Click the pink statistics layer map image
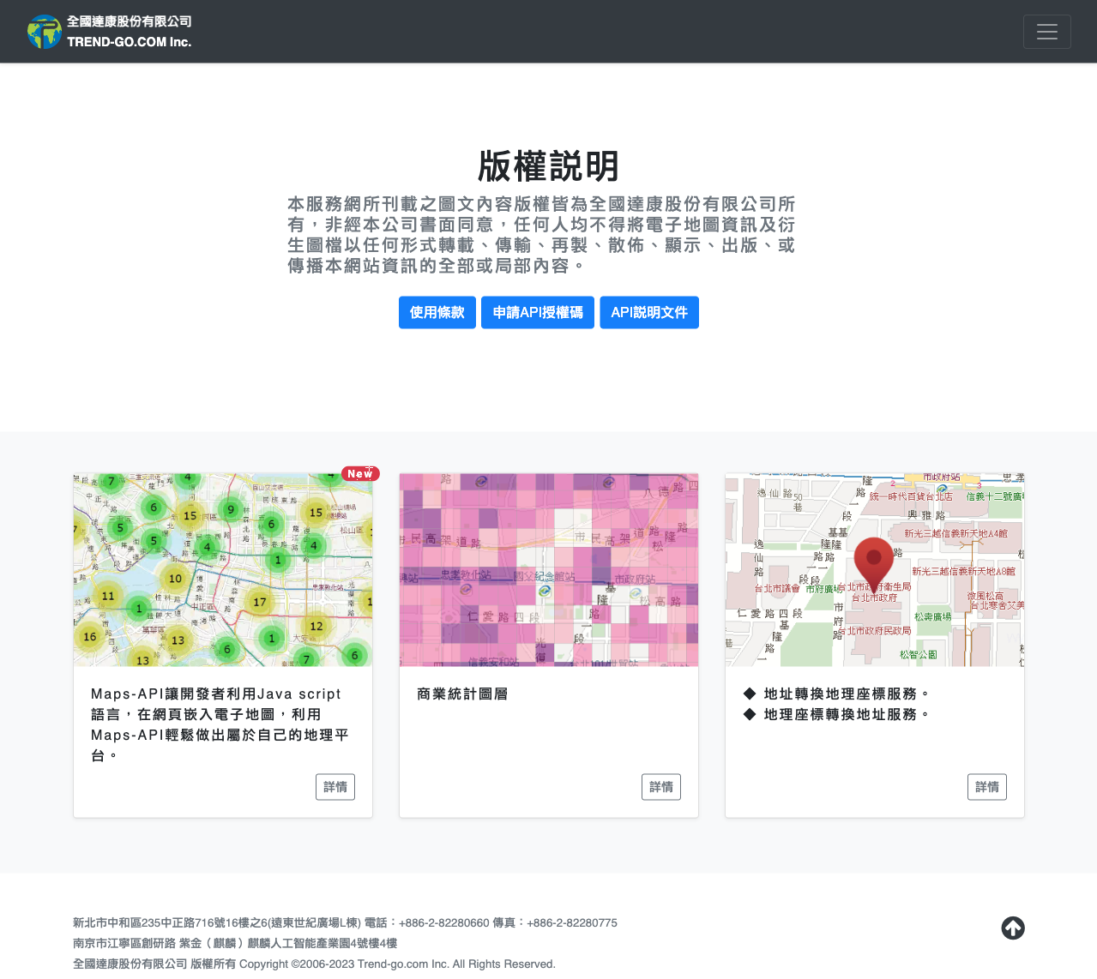1097x979 pixels. (x=549, y=569)
